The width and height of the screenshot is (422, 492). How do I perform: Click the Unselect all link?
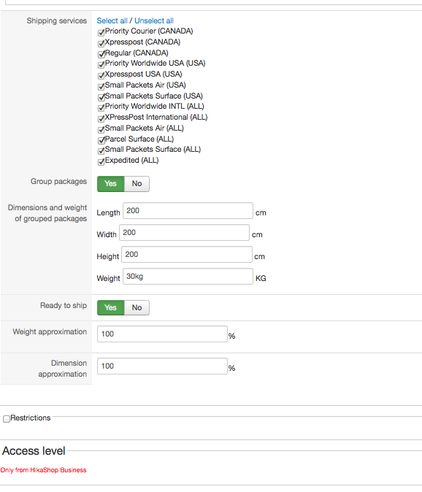[154, 20]
